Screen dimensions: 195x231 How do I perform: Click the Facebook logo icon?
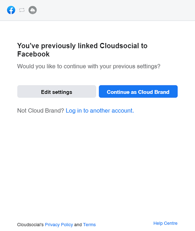(11, 10)
